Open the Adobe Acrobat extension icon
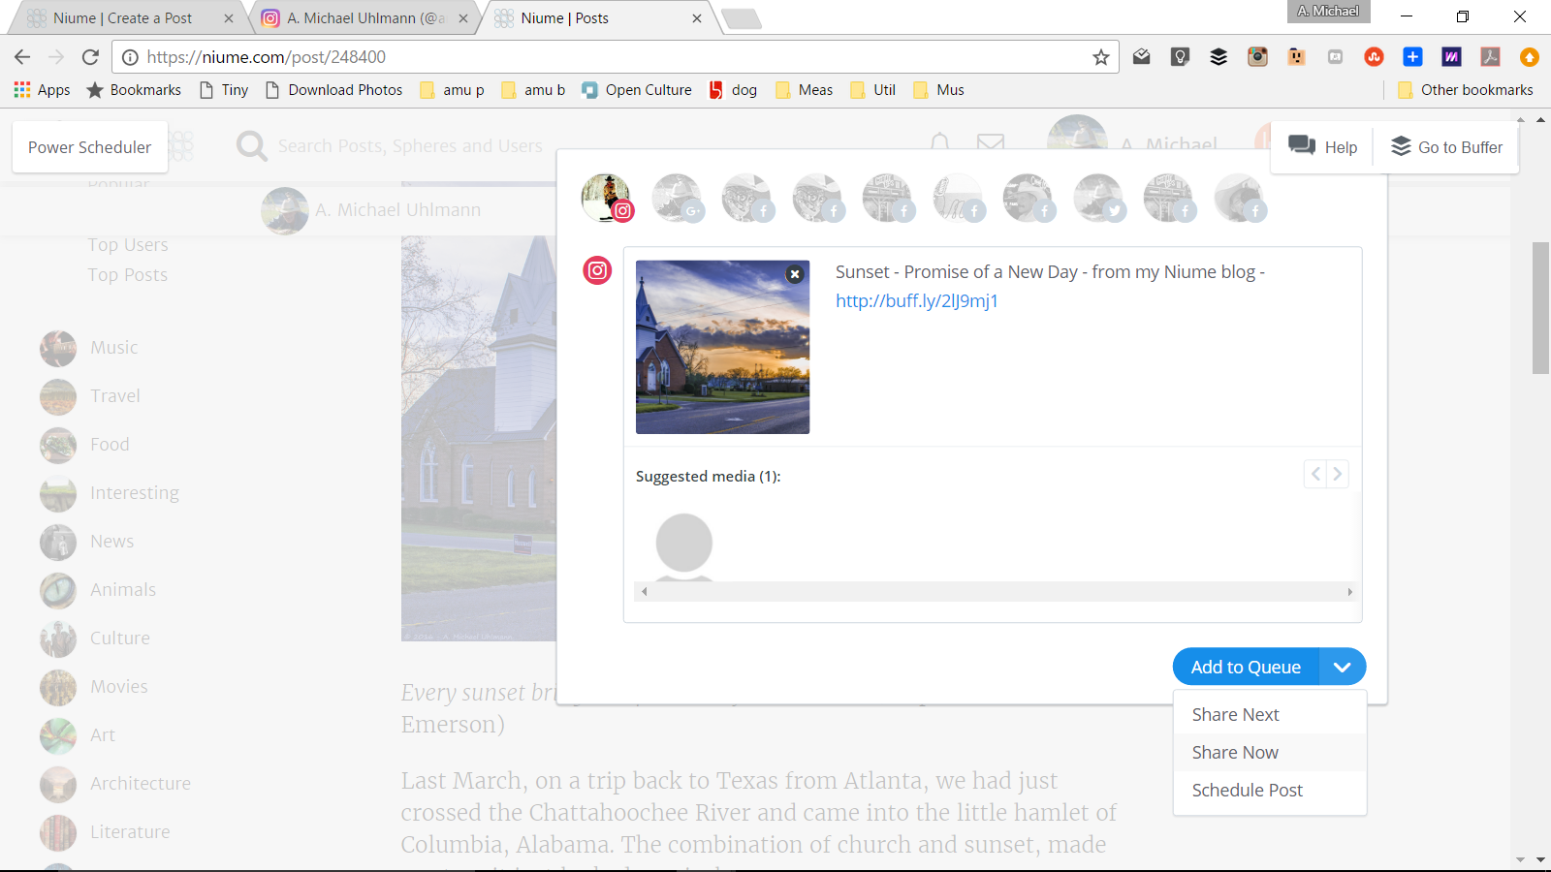The height and width of the screenshot is (872, 1551). click(1490, 56)
